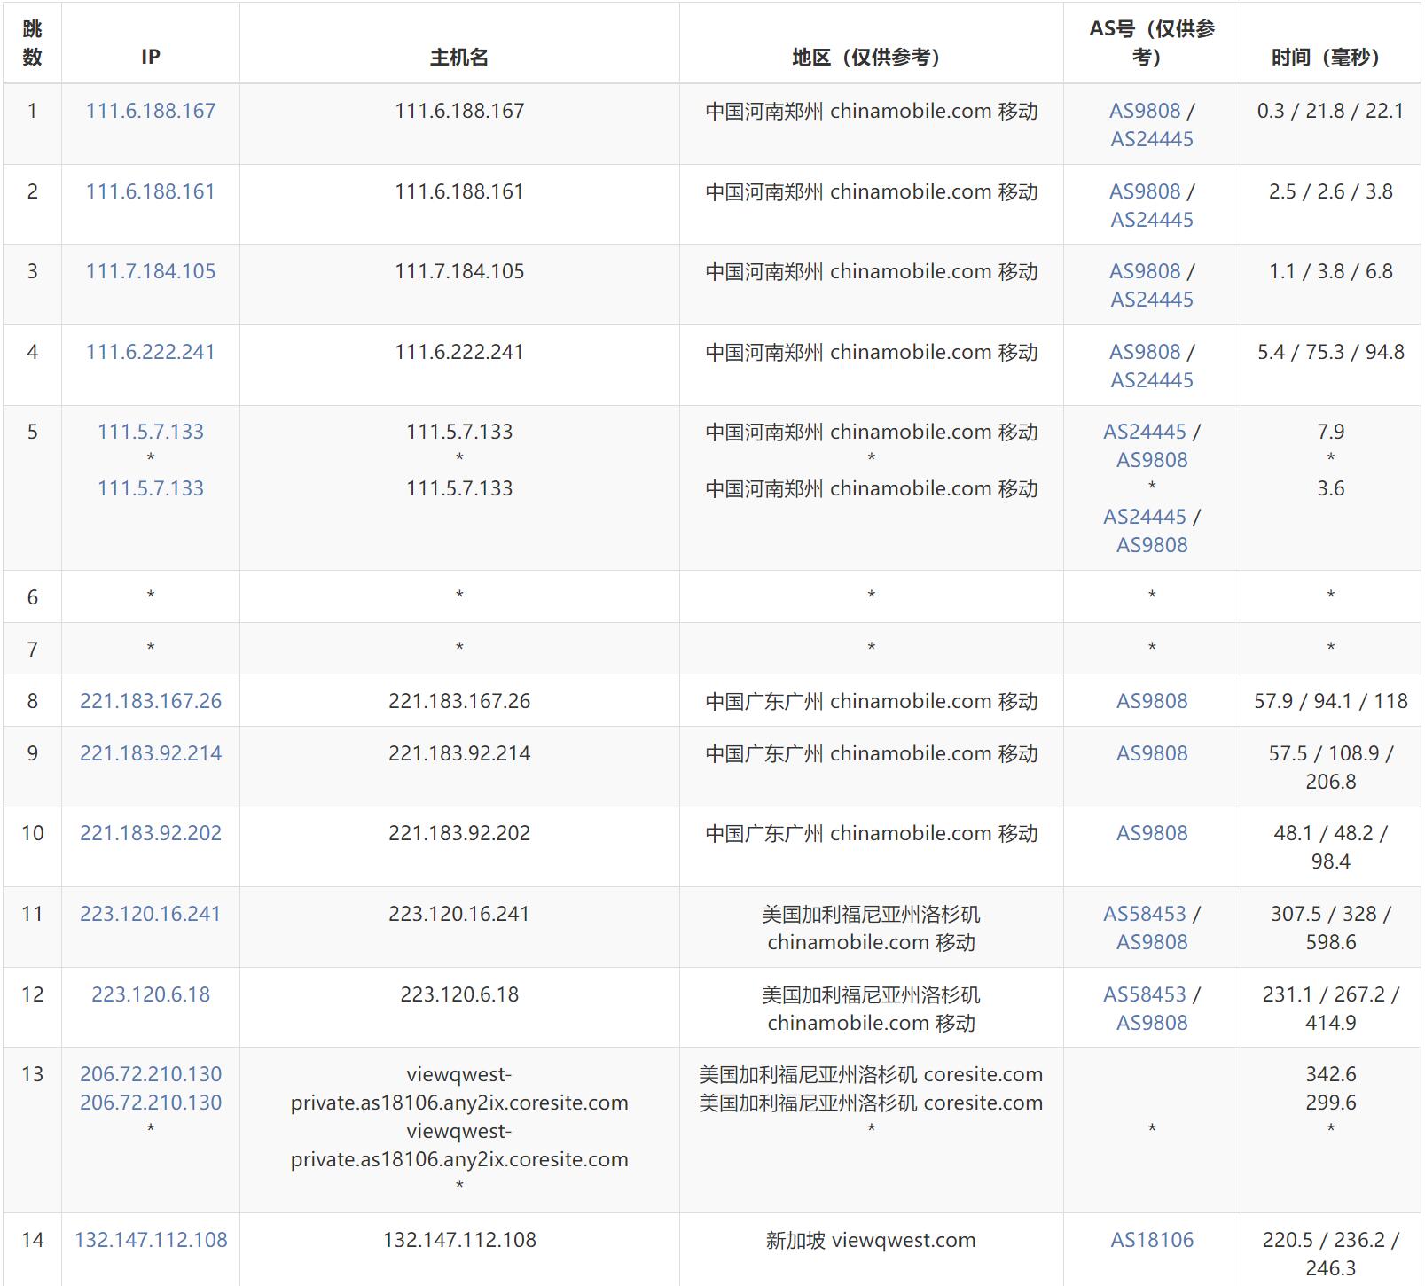Image resolution: width=1425 pixels, height=1286 pixels.
Task: Select the 跳数 column header
Action: 33,43
